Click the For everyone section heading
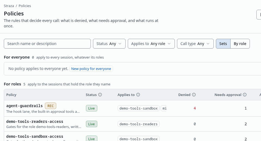Screen dimensions: 261x141 pyautogui.click(x=17, y=57)
